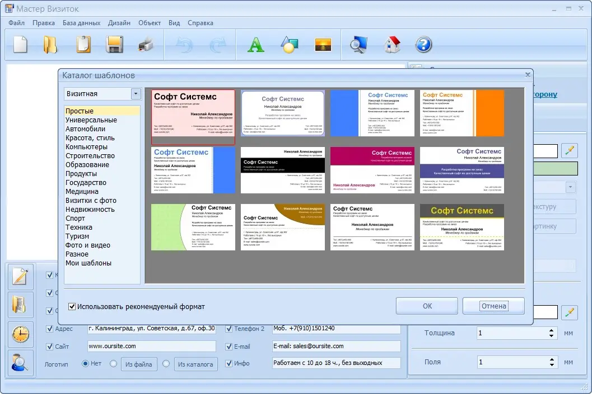
Task: Decrease the Поля spinner value
Action: [552, 365]
